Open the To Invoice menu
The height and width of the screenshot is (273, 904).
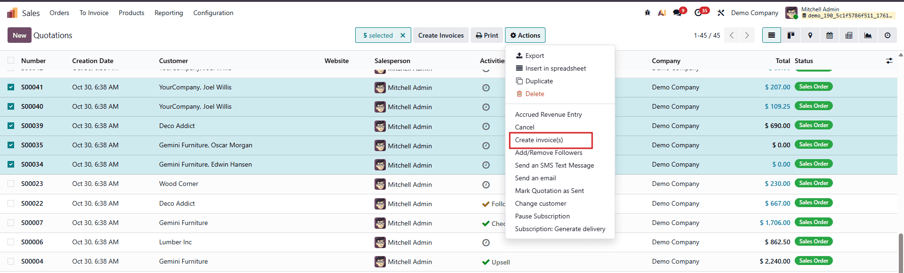pos(94,13)
